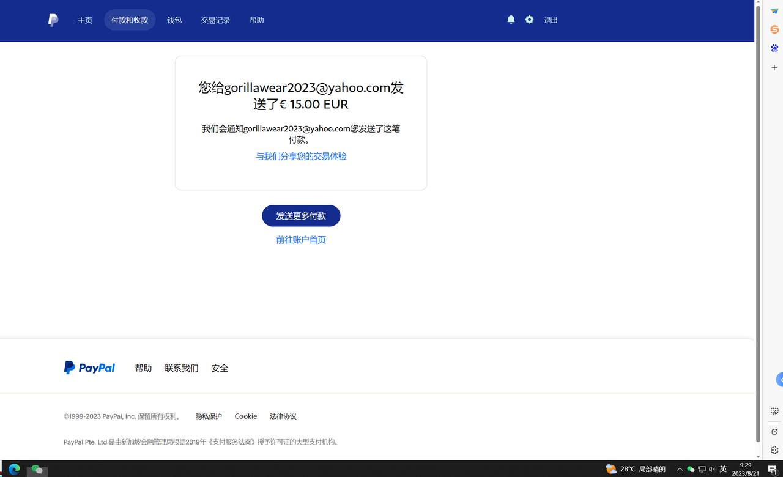Open the notifications bell

[x=511, y=20]
